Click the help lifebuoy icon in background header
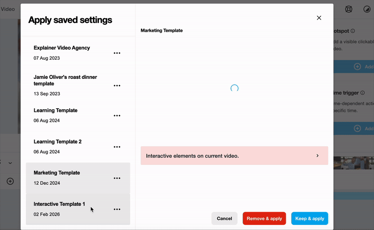Viewport: 374px width, 230px height. [349, 9]
